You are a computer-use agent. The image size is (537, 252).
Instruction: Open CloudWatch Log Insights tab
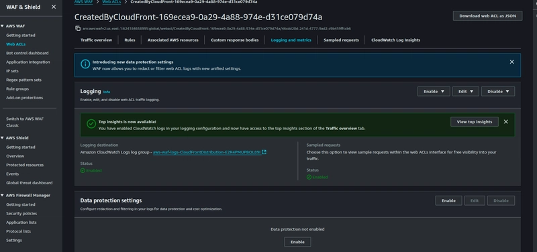[x=395, y=40]
